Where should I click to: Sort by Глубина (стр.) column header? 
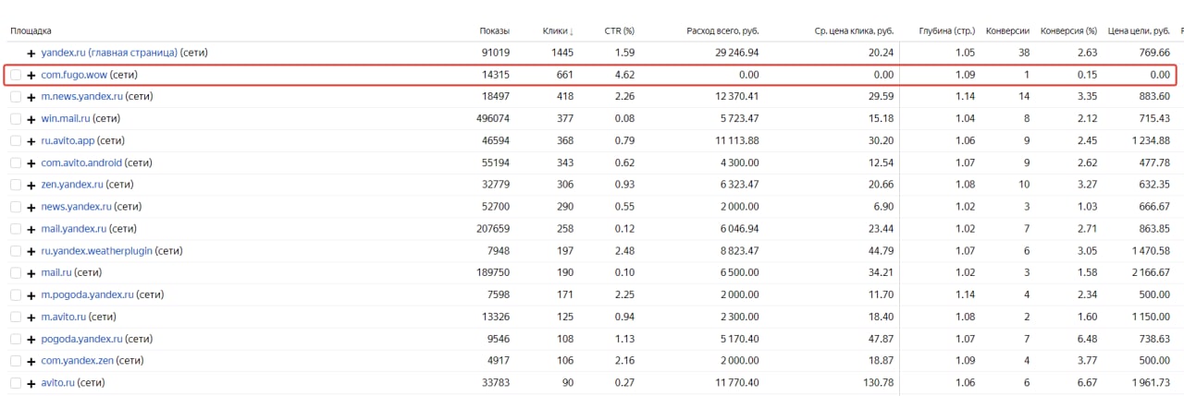(x=947, y=30)
